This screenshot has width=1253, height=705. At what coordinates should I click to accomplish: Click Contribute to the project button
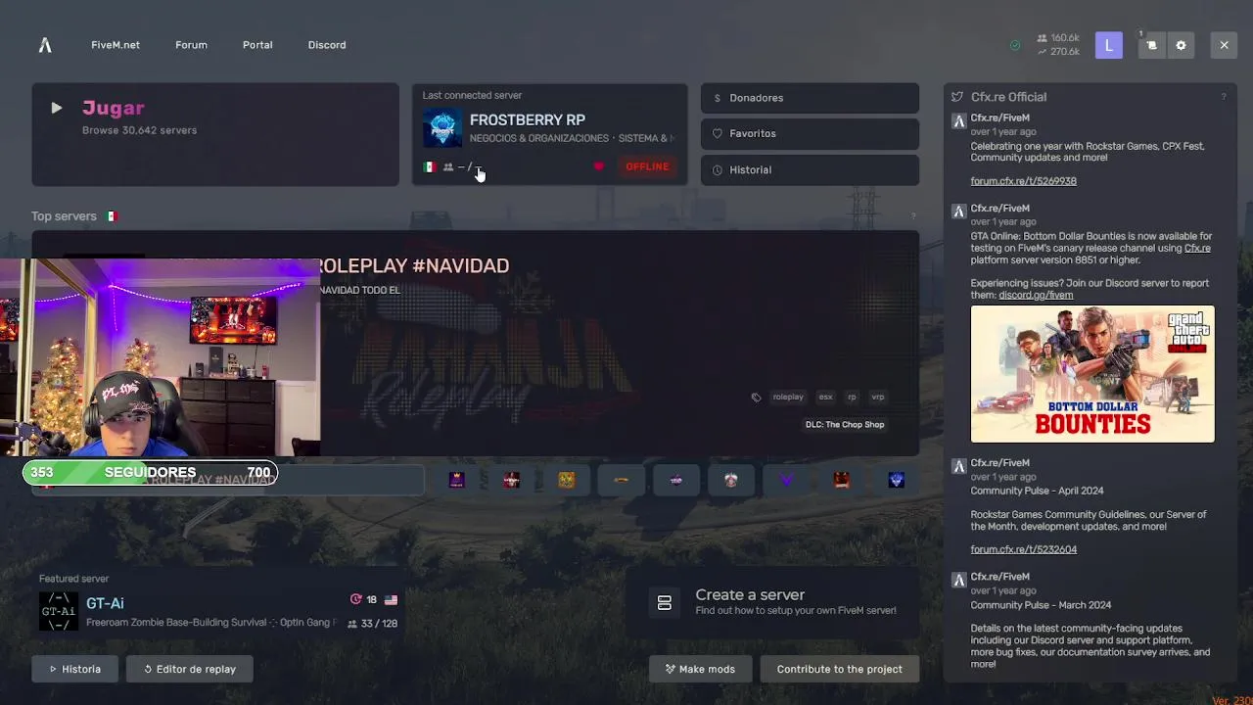pyautogui.click(x=840, y=669)
